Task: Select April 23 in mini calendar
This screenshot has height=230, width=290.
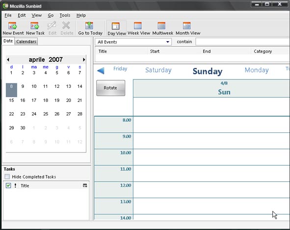Action: tap(23, 114)
